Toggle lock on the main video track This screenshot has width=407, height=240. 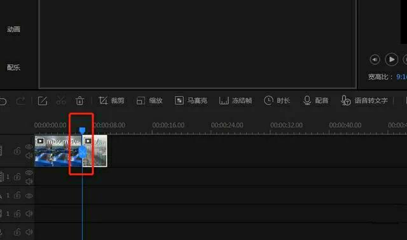pos(17,151)
